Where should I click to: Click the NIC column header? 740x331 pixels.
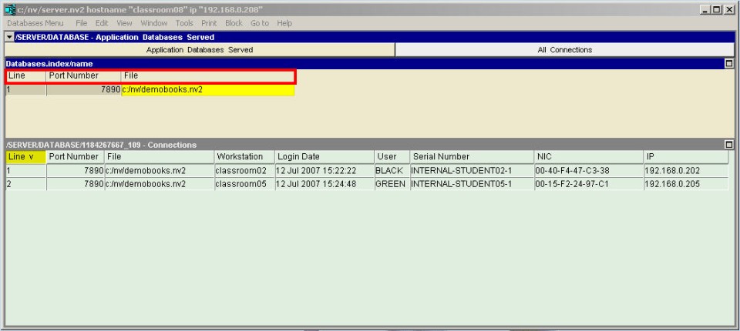[587, 157]
